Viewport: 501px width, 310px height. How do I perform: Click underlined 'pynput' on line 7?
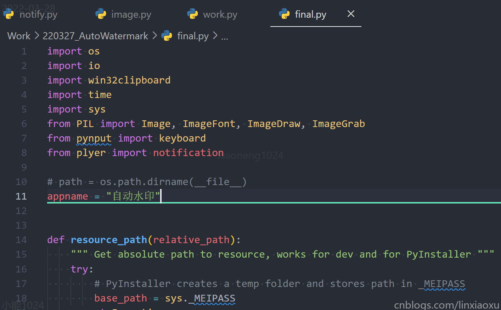[x=94, y=138]
